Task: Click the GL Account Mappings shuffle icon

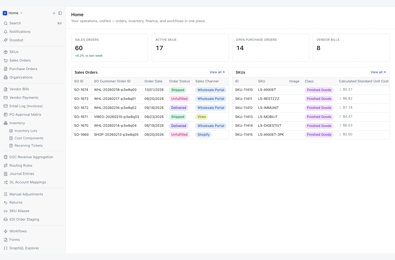Action: point(5,182)
